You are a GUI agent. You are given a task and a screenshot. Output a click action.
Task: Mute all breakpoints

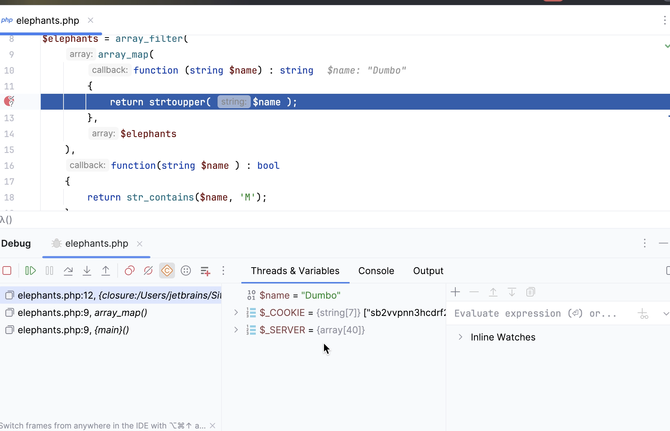[x=148, y=271]
